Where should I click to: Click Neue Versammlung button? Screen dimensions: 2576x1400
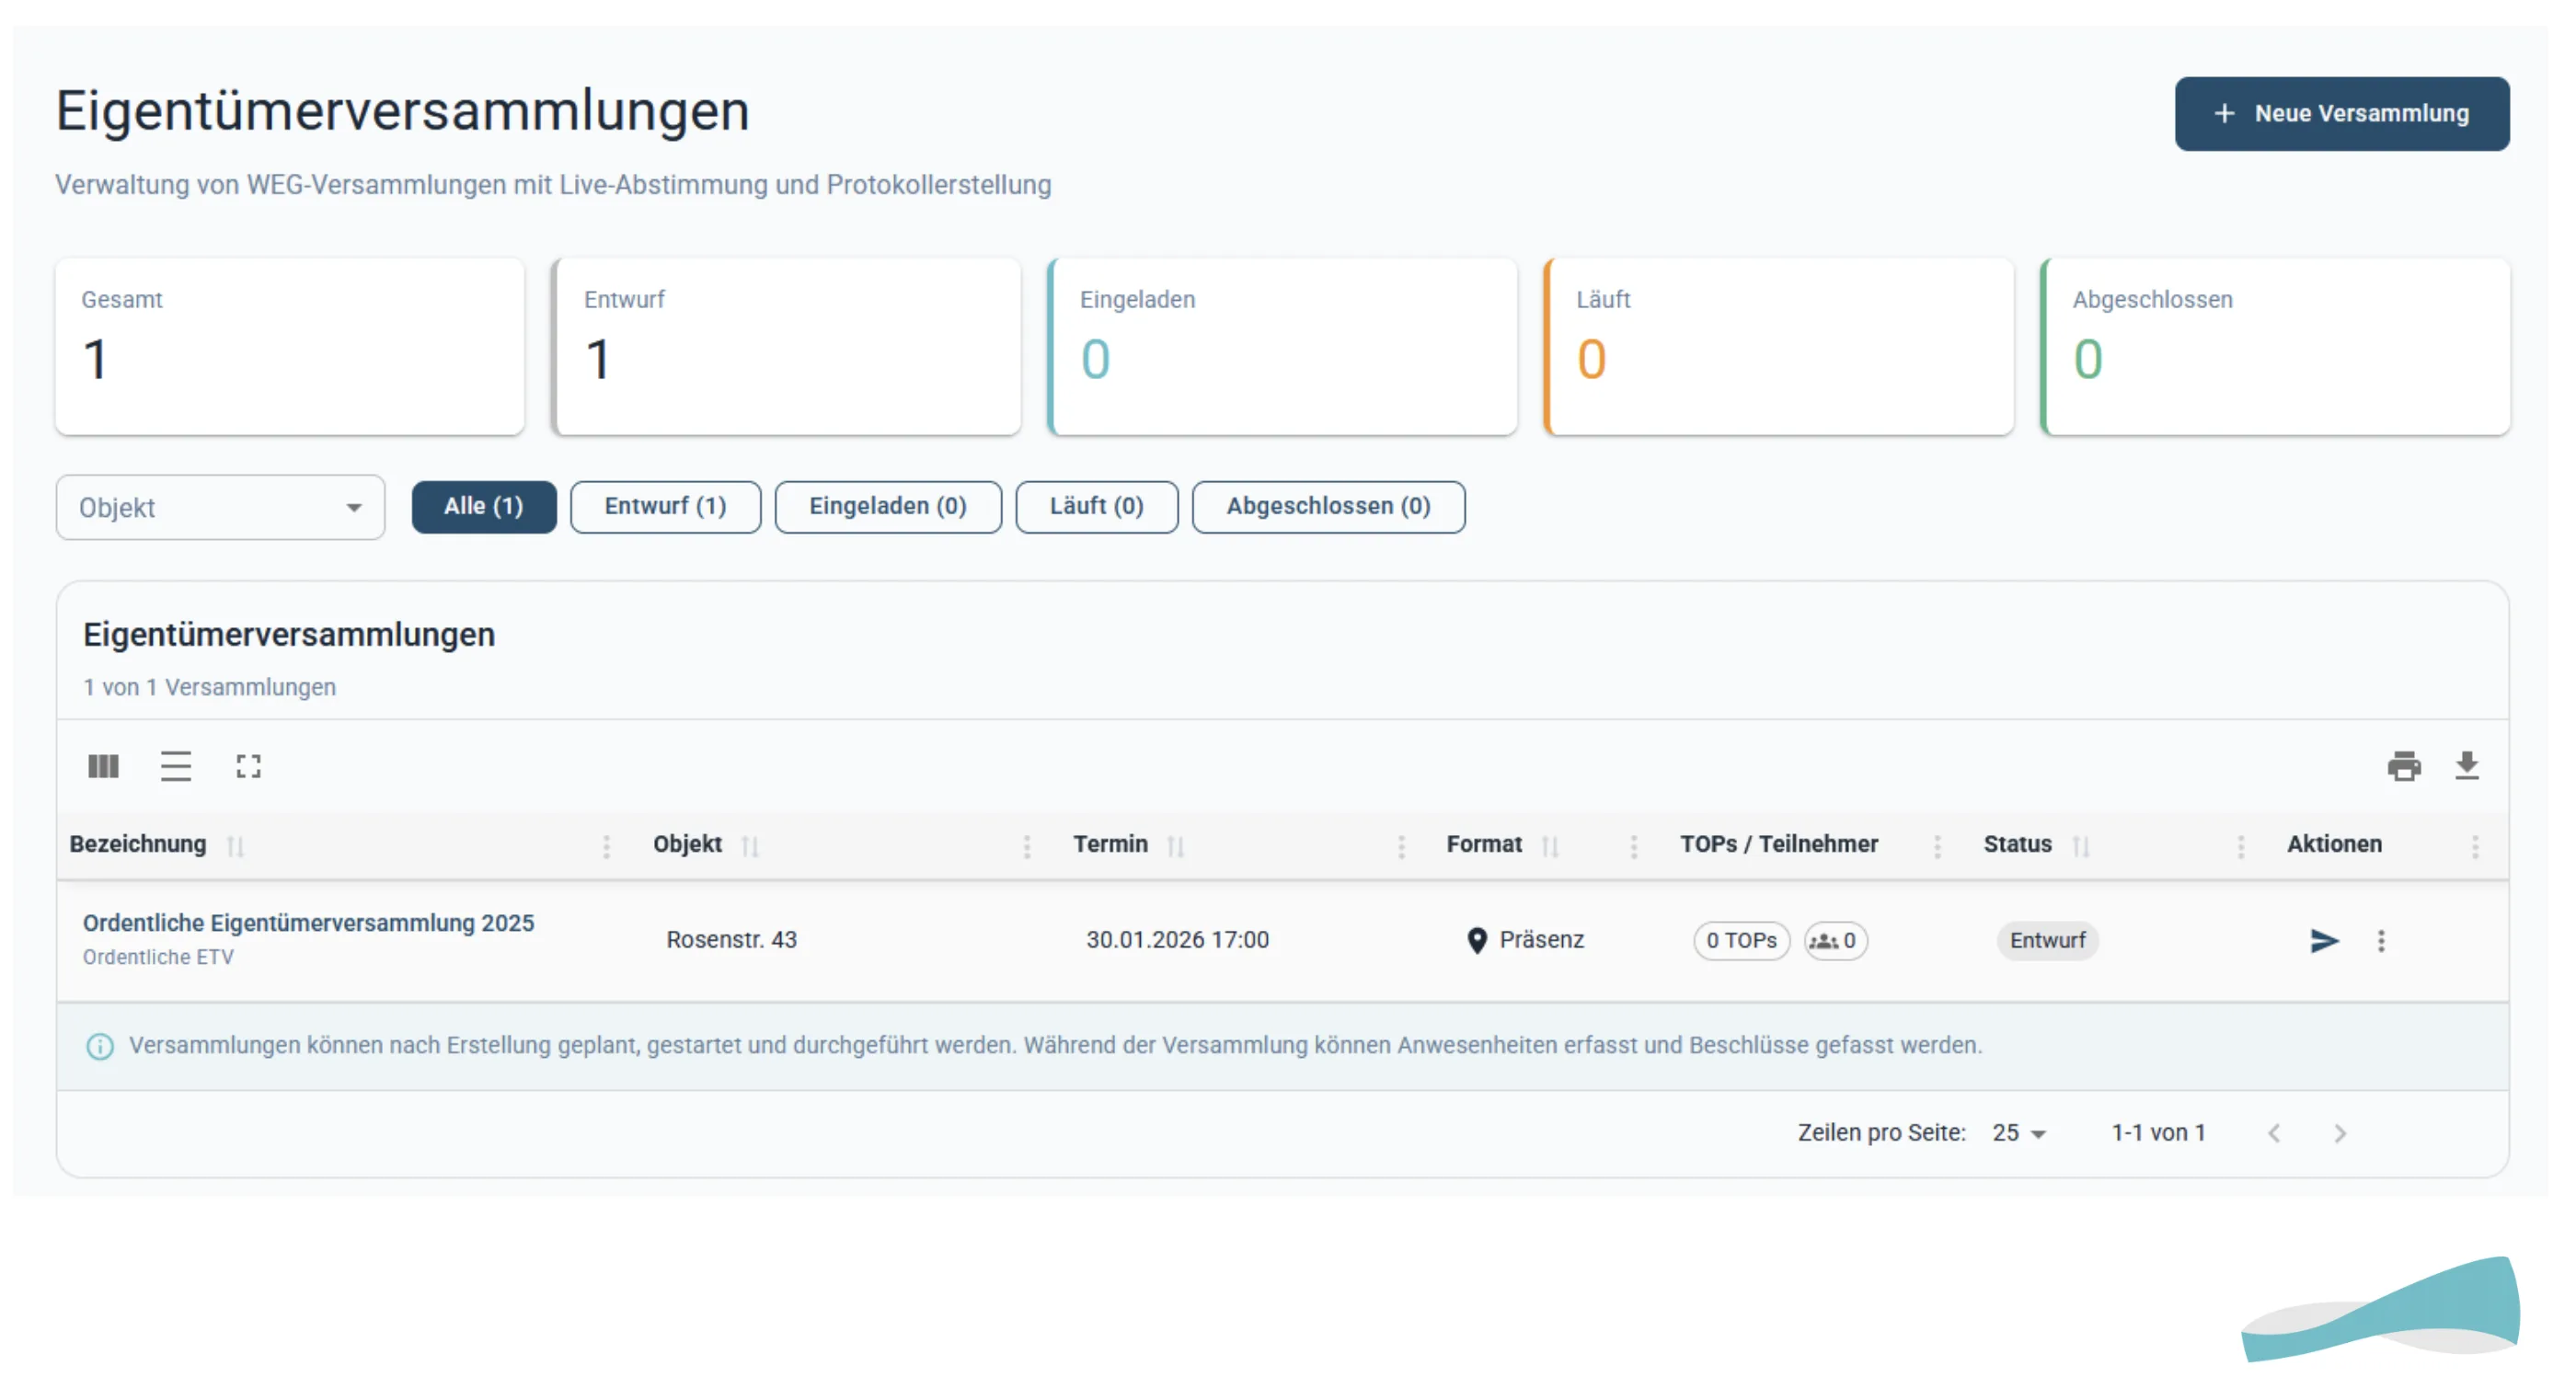[x=2341, y=113]
